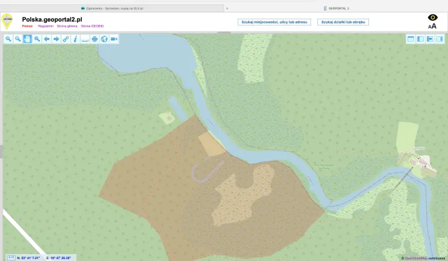
Task: Open 'Szukaj działki lub obrębu' search
Action: coord(343,22)
